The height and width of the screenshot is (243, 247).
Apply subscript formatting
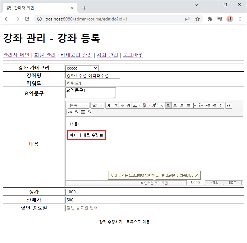pyautogui.click(x=161, y=105)
